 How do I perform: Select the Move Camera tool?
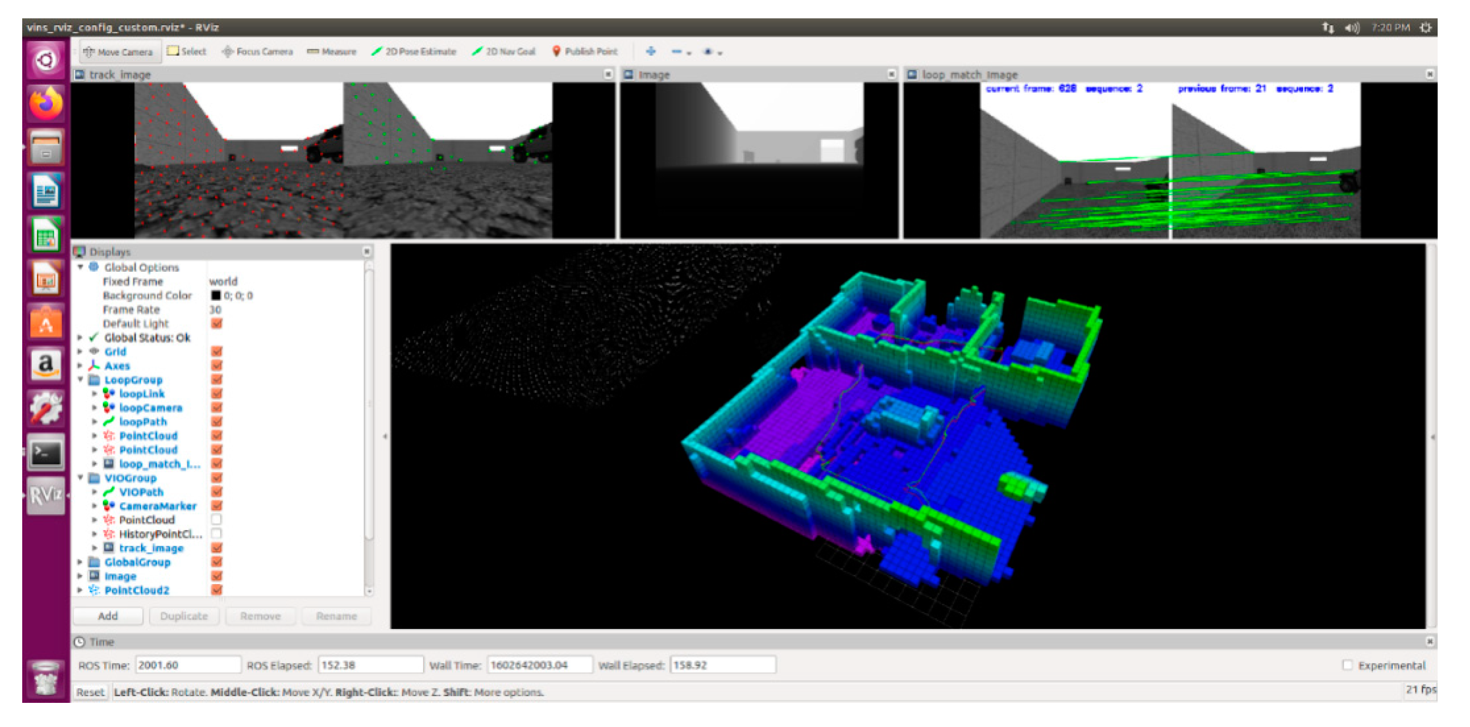coord(119,52)
